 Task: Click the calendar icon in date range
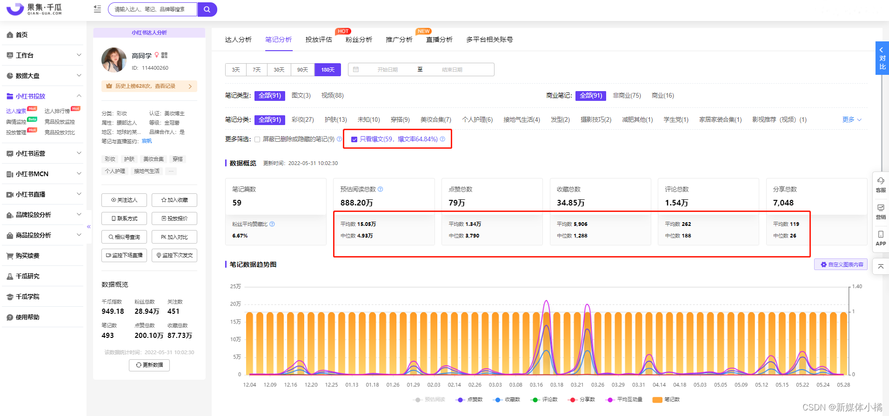[x=356, y=70]
